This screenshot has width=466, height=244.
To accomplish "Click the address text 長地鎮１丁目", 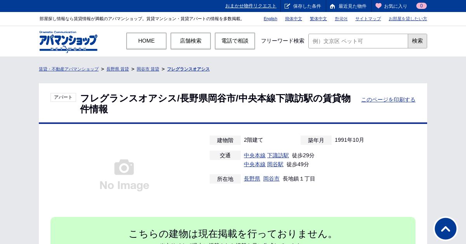I will point(299,179).
